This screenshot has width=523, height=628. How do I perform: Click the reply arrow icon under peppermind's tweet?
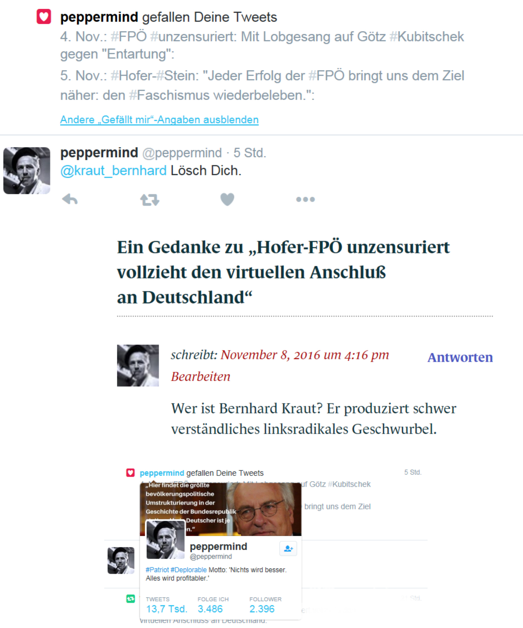pyautogui.click(x=70, y=199)
